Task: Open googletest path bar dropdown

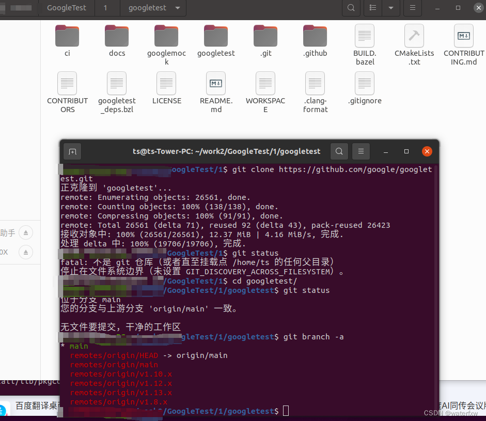Action: pos(178,8)
